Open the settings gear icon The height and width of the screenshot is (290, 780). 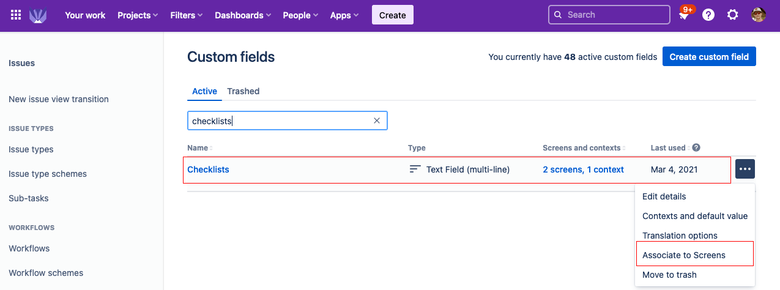tap(732, 15)
